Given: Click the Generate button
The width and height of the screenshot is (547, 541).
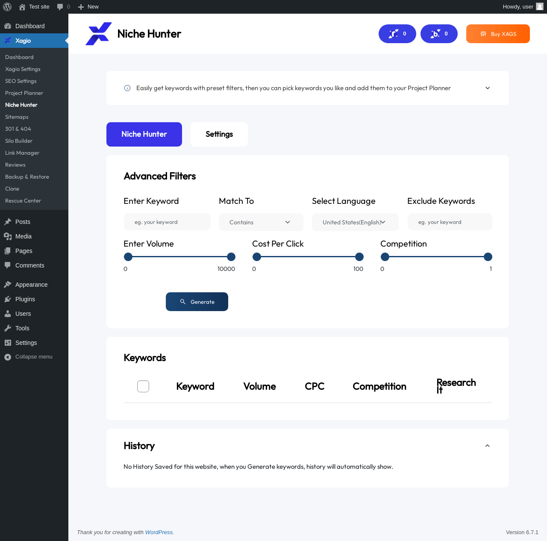Looking at the screenshot, I should pyautogui.click(x=197, y=302).
